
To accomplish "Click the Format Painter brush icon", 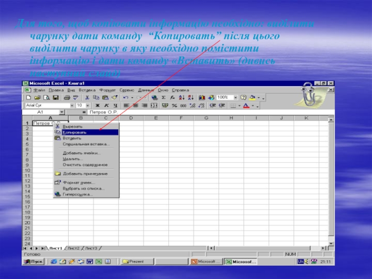I will point(113,98).
